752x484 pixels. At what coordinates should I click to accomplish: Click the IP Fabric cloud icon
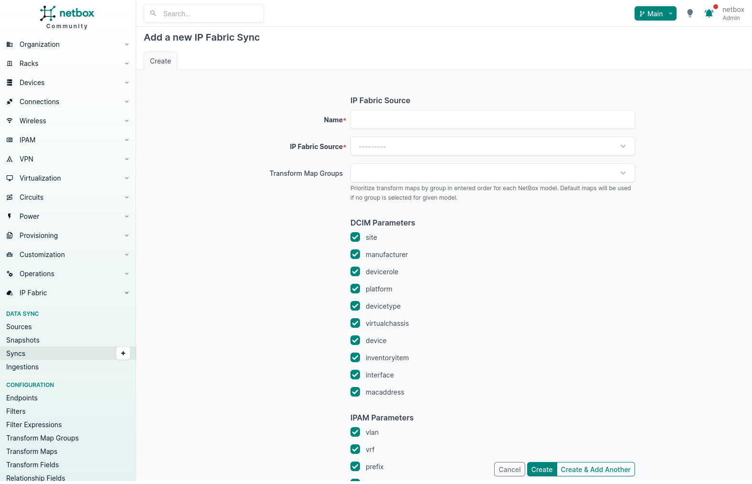pyautogui.click(x=10, y=293)
